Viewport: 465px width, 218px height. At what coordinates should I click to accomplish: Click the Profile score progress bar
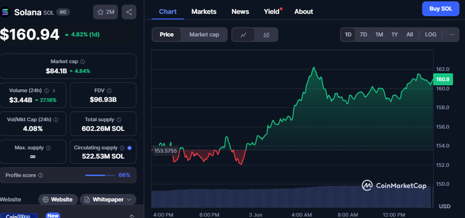coord(100,175)
